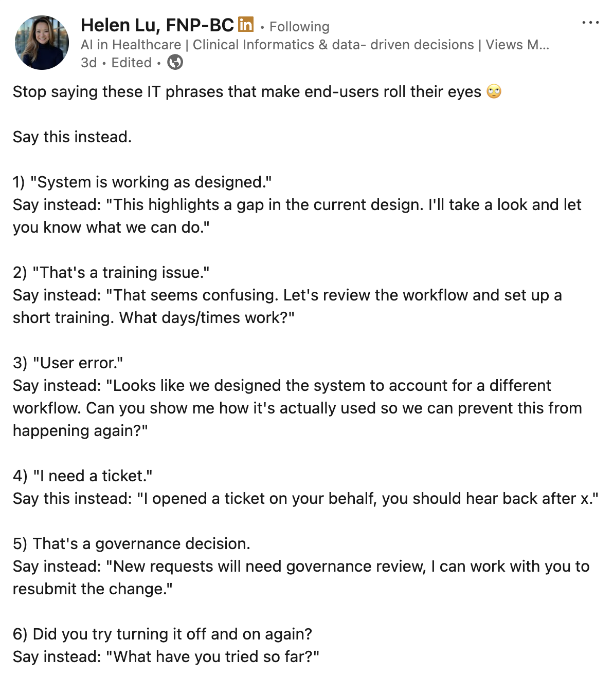Click the "What have you tried so far?" line
This screenshot has height=678, width=613.
tap(212, 657)
